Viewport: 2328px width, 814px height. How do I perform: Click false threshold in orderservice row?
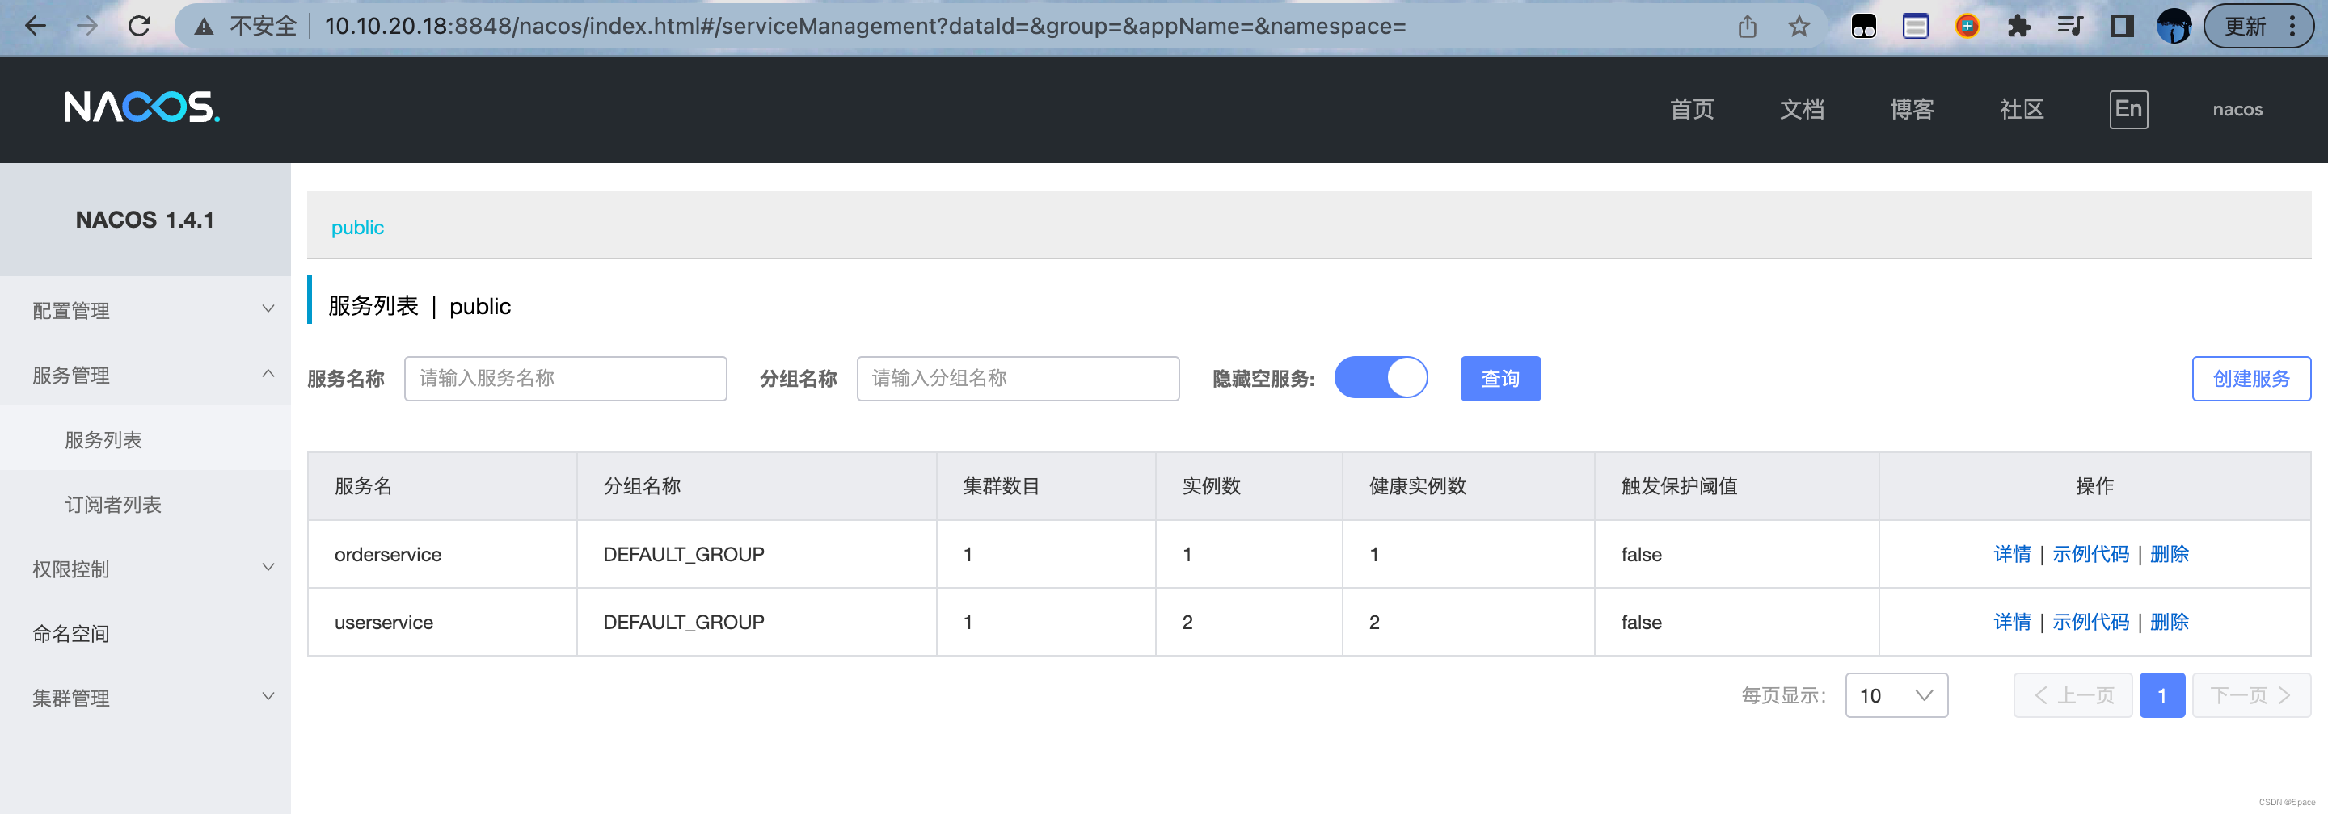[x=1641, y=554]
